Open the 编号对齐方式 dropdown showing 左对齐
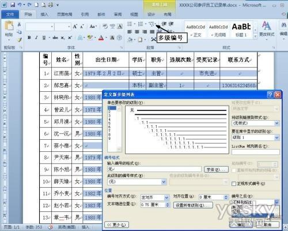Screen dimensions: 288x231 [166, 198]
